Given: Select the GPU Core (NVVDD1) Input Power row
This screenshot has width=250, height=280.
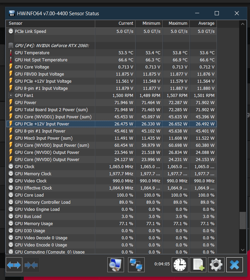Looking at the screenshot, I should (111, 117).
